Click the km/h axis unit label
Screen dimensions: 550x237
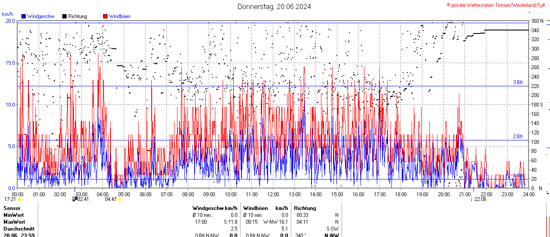click(8, 14)
